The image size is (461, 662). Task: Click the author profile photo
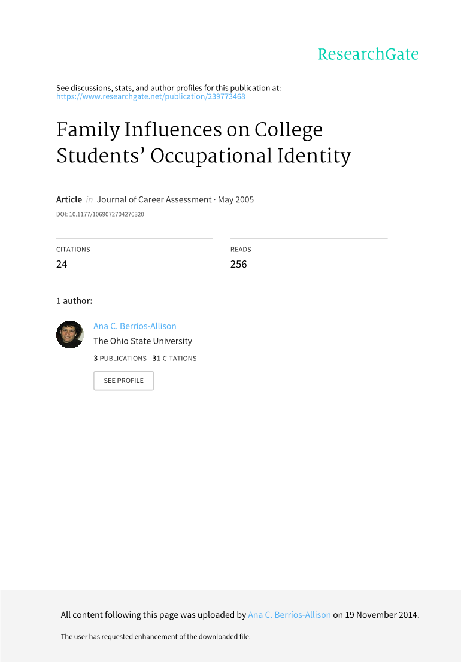70,335
